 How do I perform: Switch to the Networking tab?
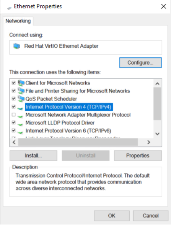pyautogui.click(x=18, y=21)
